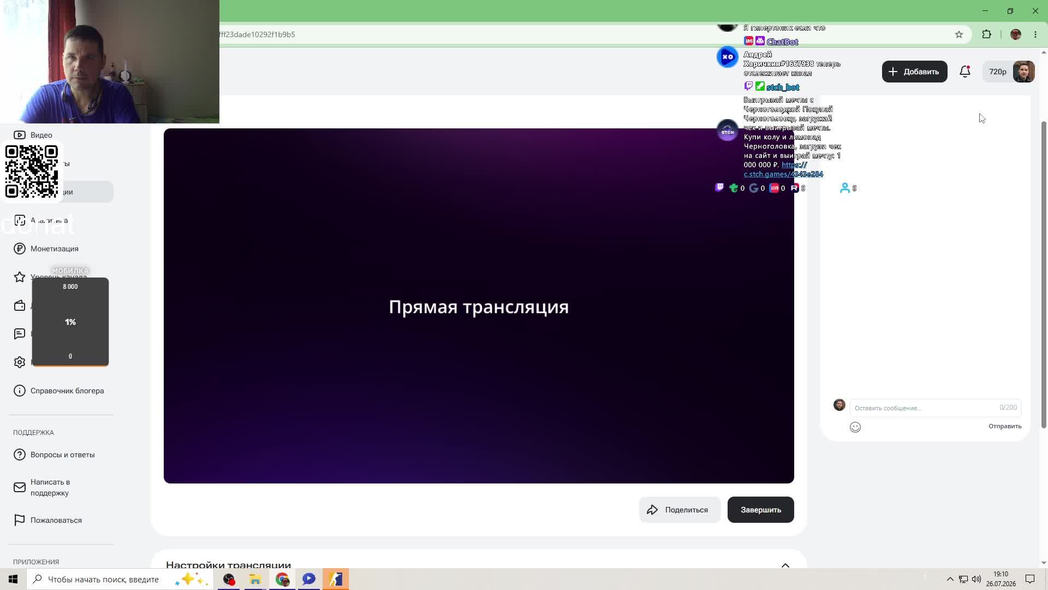
Task: Click the star channel level icon
Action: 20,277
